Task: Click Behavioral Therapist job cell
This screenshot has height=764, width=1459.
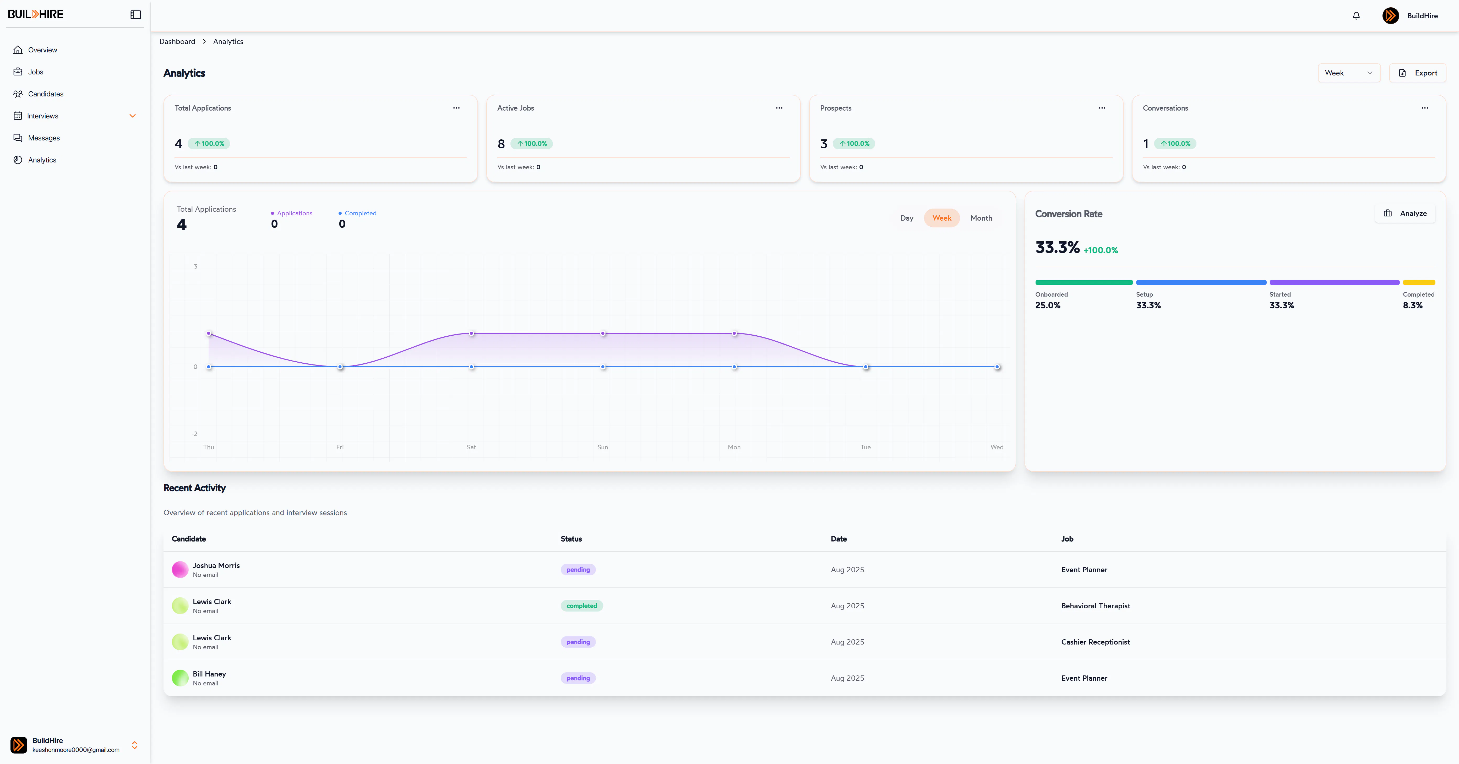Action: click(x=1095, y=606)
